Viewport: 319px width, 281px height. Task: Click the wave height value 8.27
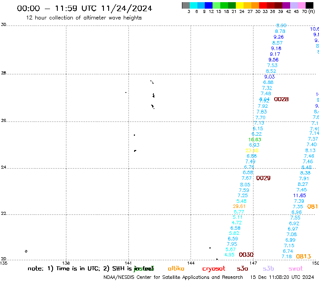303,184
